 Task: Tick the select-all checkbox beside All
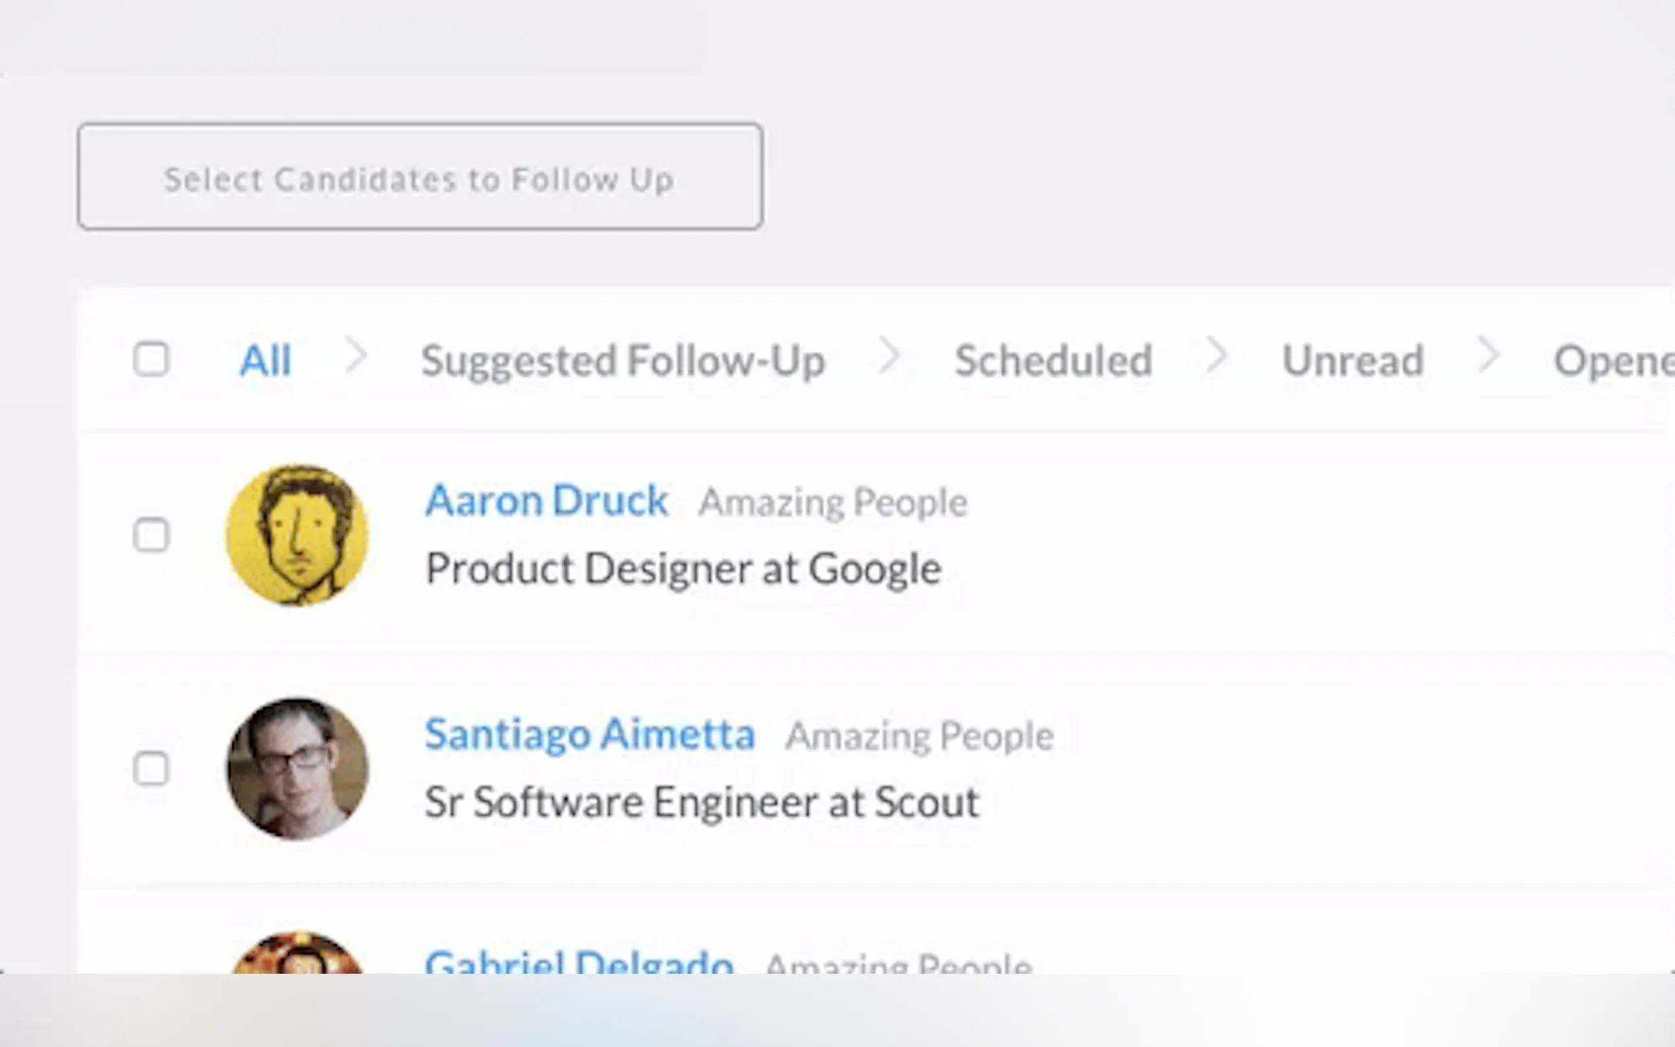[151, 359]
